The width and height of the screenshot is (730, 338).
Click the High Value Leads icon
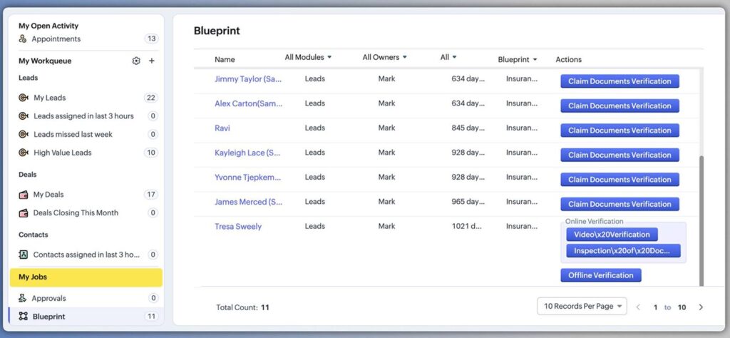pos(24,152)
